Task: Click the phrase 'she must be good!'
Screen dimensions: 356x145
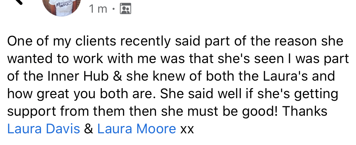Action: click(x=220, y=112)
